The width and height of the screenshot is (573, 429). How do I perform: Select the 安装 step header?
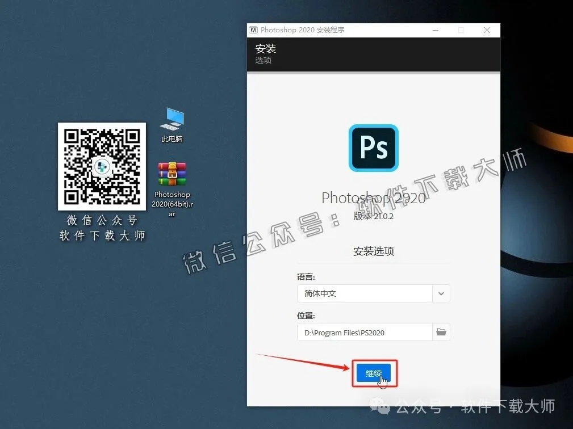click(266, 49)
